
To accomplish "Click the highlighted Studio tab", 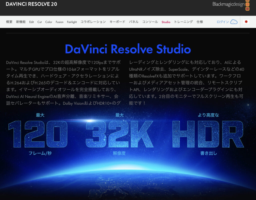I will (166, 22).
